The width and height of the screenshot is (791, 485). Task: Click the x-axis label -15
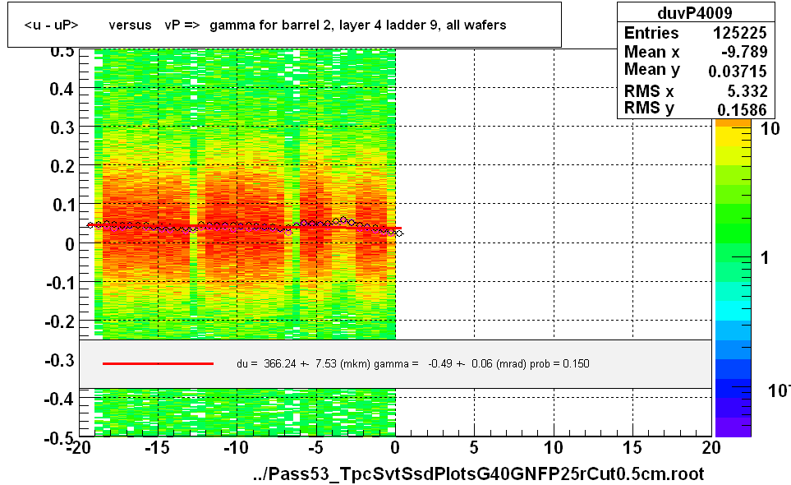pos(157,448)
